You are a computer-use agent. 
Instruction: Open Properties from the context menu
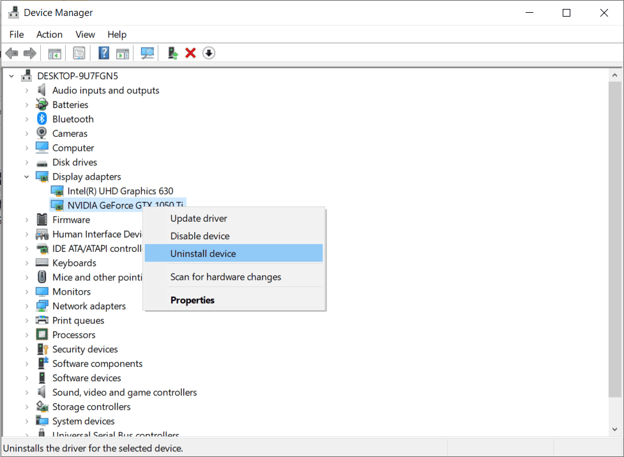click(234, 300)
